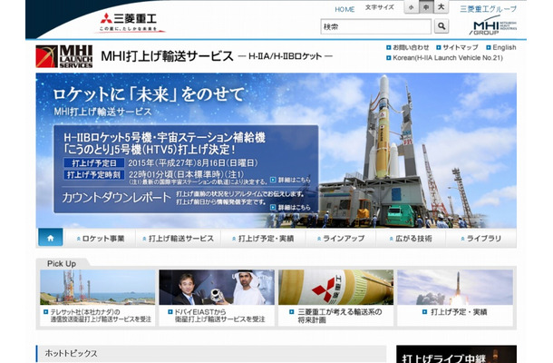Viewport: 553px width, 363px height.
Task: Open テレサット社 satellite launch order link
Action: coord(98,316)
